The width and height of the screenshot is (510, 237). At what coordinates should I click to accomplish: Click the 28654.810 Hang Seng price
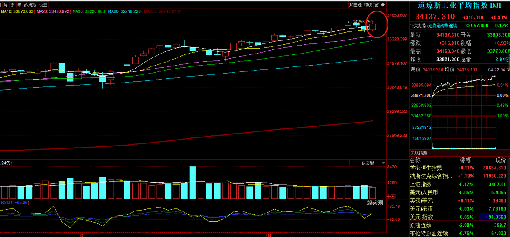495,168
